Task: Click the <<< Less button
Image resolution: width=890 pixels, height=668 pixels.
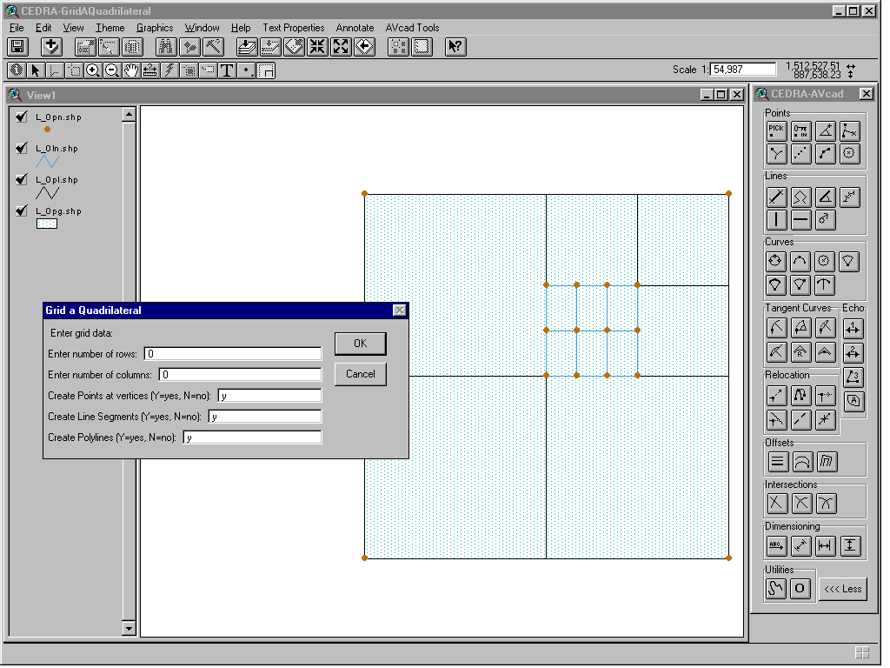Action: click(x=843, y=589)
